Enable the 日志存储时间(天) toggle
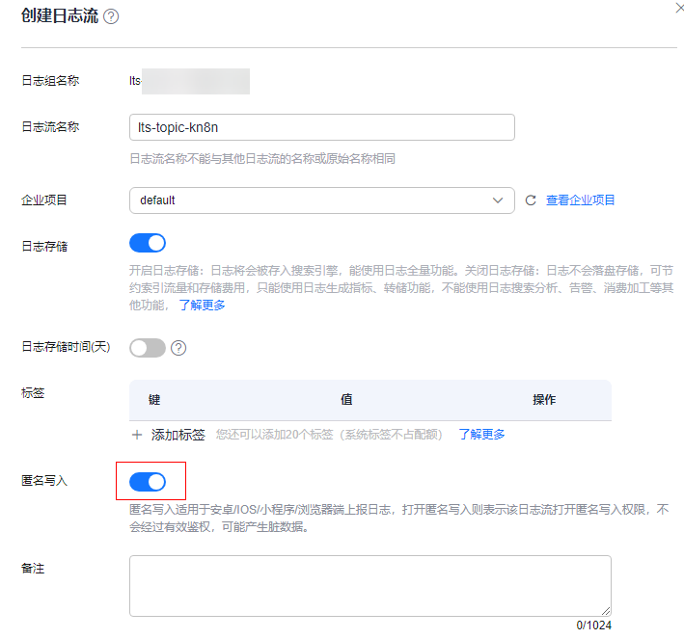 pyautogui.click(x=148, y=348)
